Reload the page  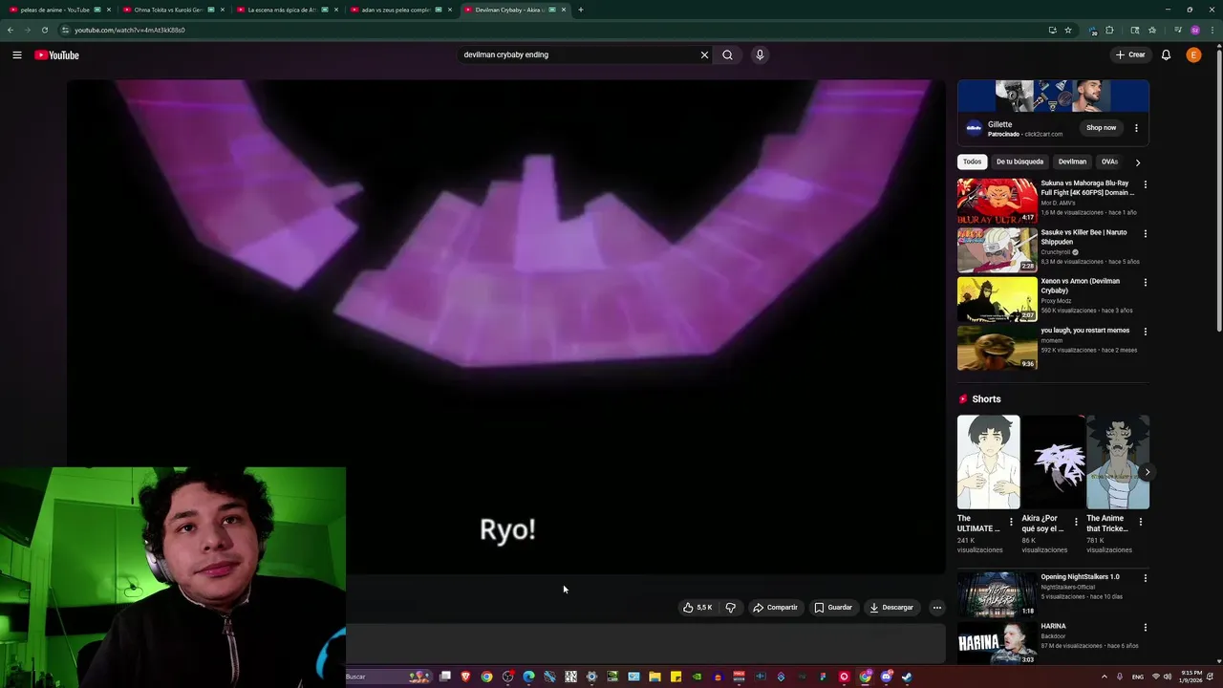(45, 30)
